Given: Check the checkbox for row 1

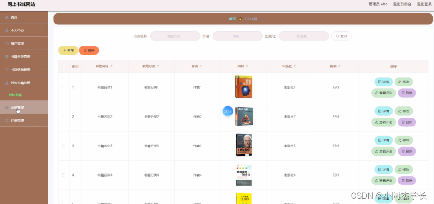Looking at the screenshot, I should pyautogui.click(x=64, y=87).
